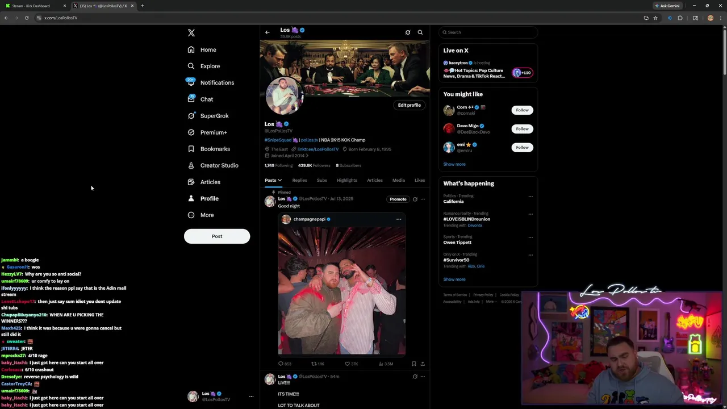Viewport: 727px width, 409px height.
Task: Open Explore from the sidebar
Action: pos(204,66)
